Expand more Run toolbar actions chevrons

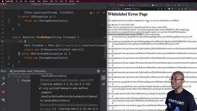click(3, 109)
